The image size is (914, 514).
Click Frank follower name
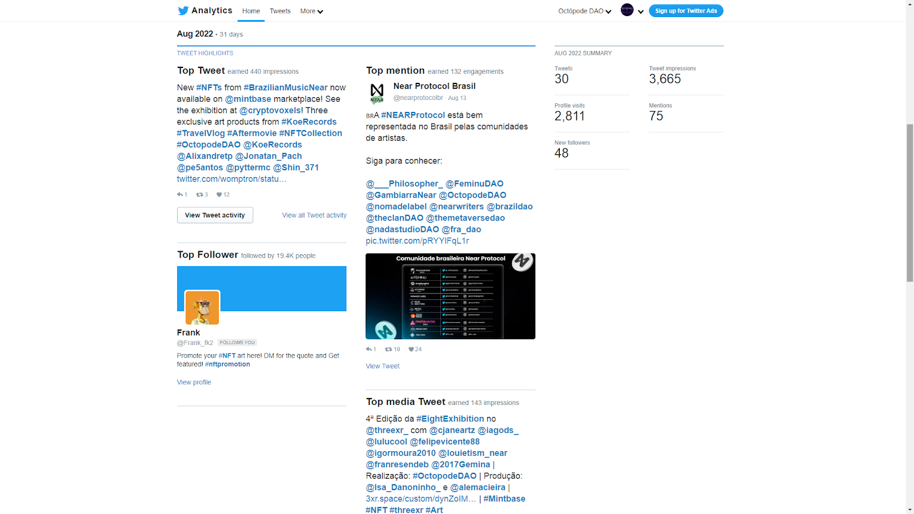click(189, 332)
